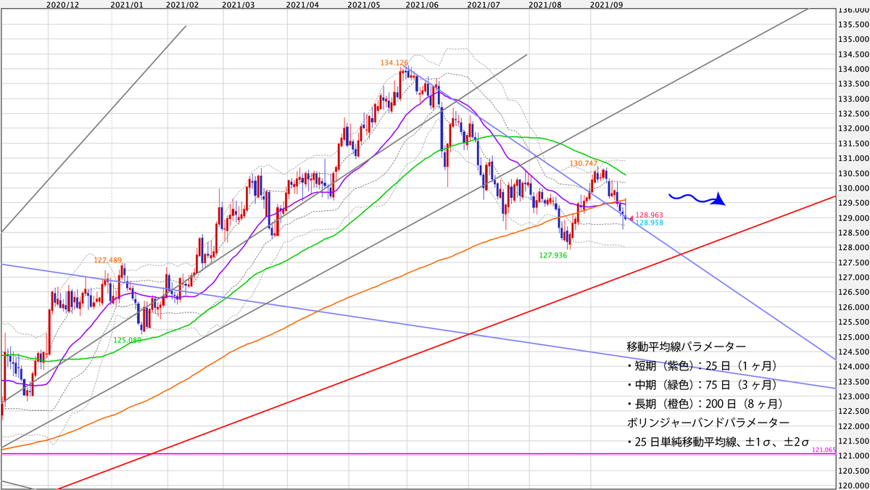Image resolution: width=870 pixels, height=490 pixels.
Task: Click the 134.126 peak price annotation
Action: click(394, 63)
